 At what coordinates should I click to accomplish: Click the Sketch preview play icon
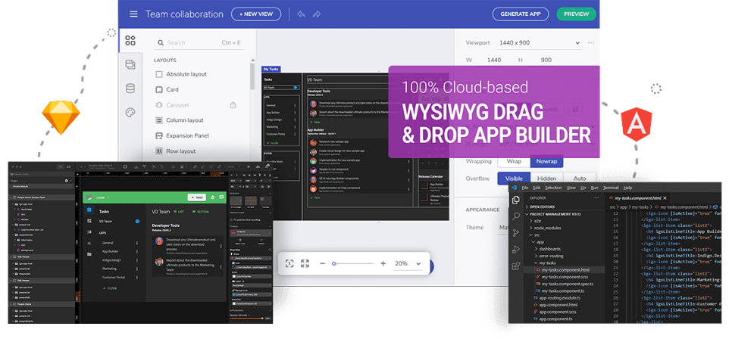point(249,166)
